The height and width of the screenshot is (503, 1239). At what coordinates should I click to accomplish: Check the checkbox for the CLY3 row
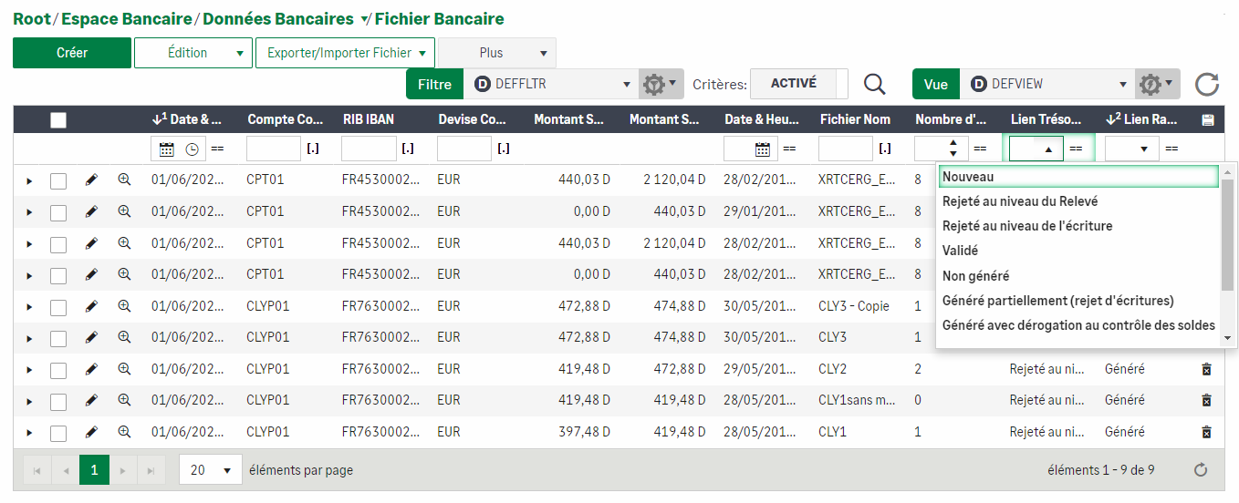click(x=58, y=338)
